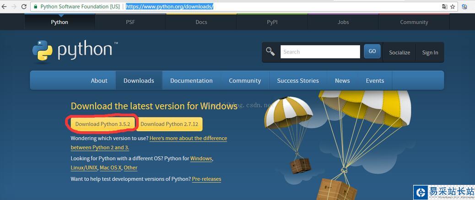Click 'Download the latest version for Windows' heading
This screenshot has height=200, width=475.
(154, 106)
